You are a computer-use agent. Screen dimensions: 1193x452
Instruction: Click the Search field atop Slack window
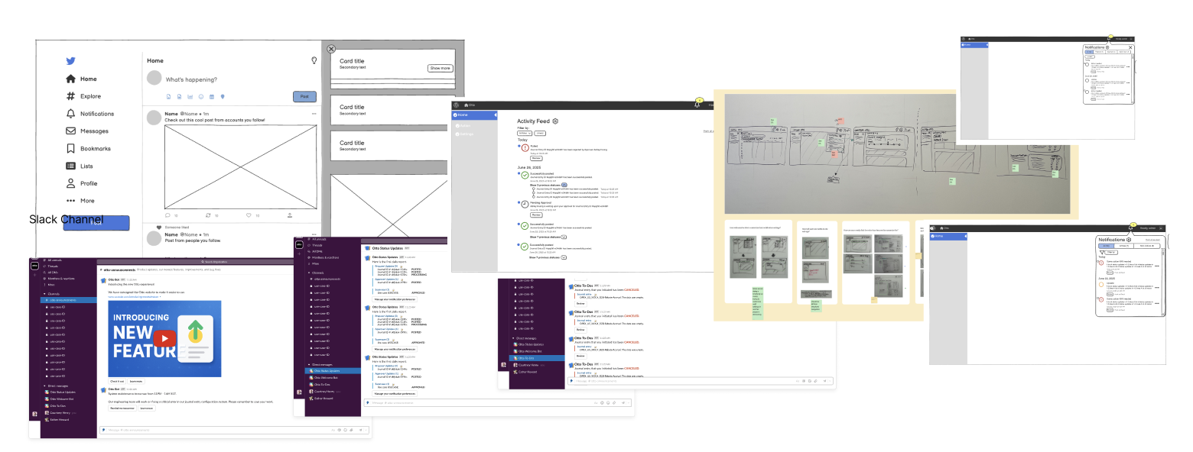(x=197, y=261)
